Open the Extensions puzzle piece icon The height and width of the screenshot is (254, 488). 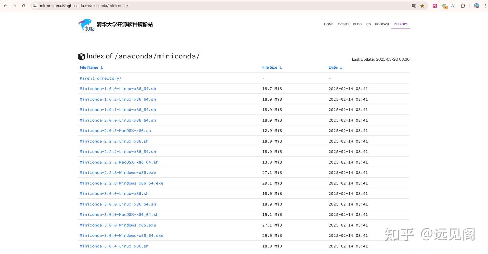coord(462,6)
